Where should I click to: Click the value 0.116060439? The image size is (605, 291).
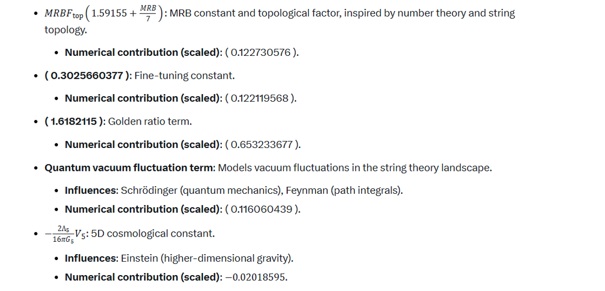(262, 208)
